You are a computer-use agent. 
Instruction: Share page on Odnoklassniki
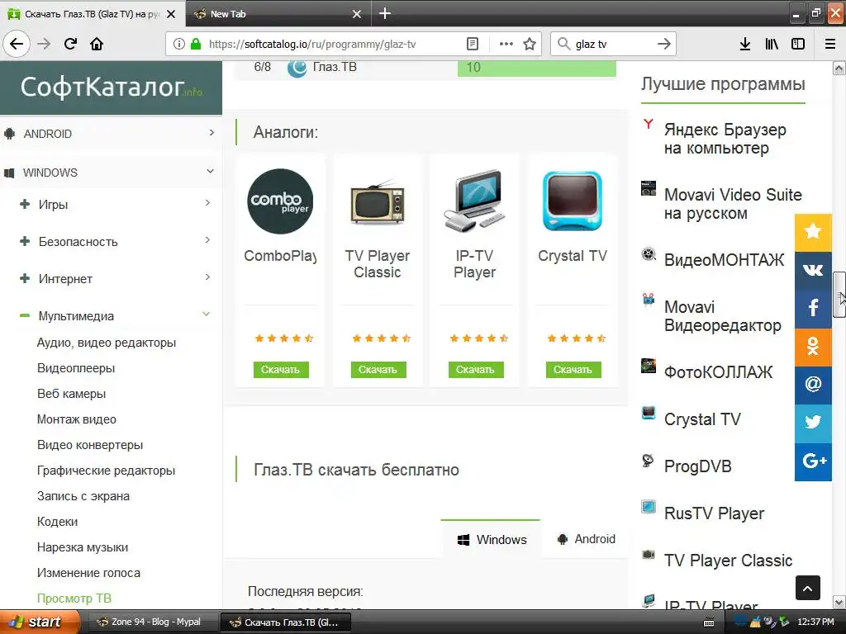(x=813, y=347)
